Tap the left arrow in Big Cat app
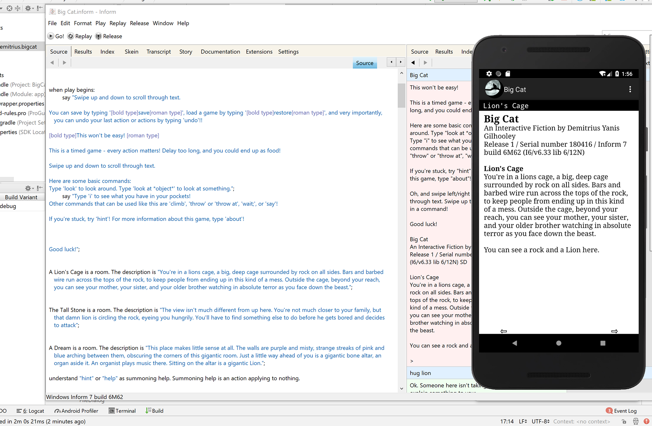Screen dimensions: 652x426 click(x=504, y=331)
